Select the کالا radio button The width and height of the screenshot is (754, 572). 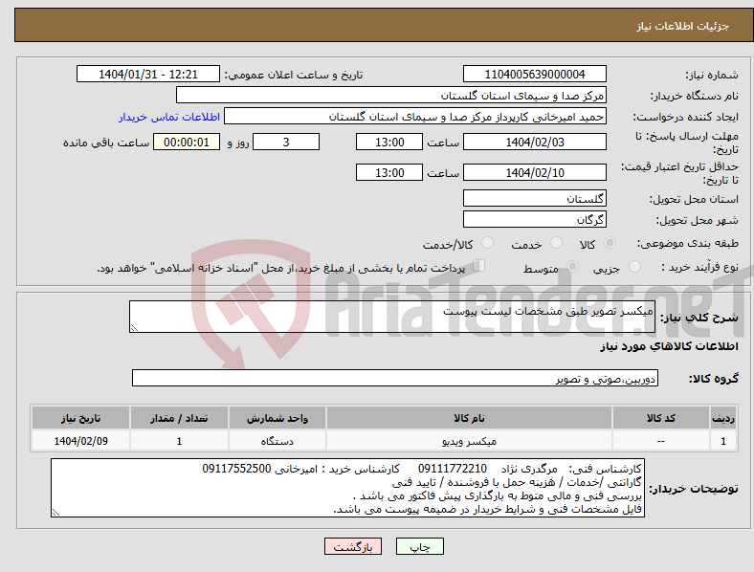(610, 243)
